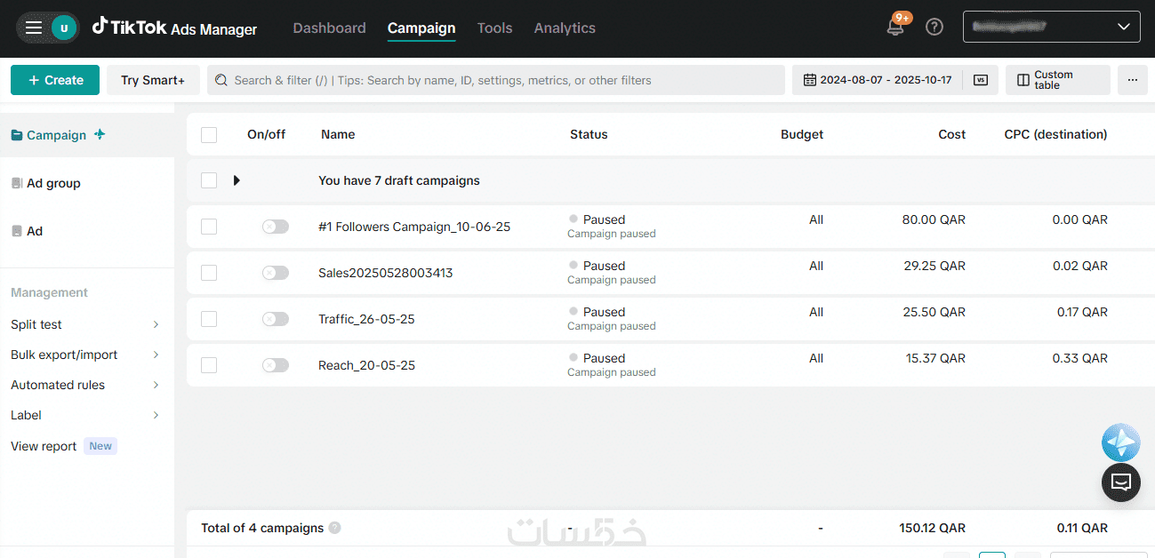1155x558 pixels.
Task: Open the floating AI assistant star icon
Action: click(1120, 442)
